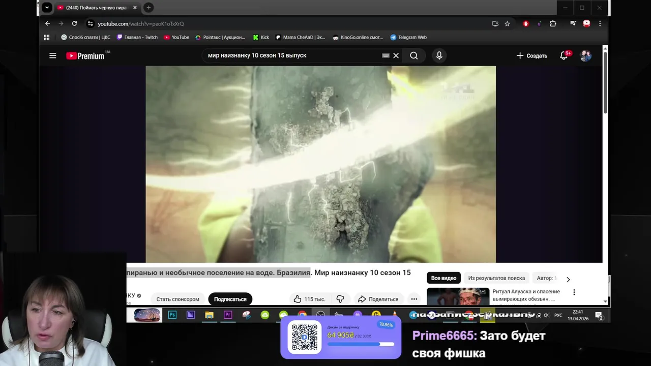Open more actions three-dot button under video
The height and width of the screenshot is (366, 651).
[x=414, y=299]
